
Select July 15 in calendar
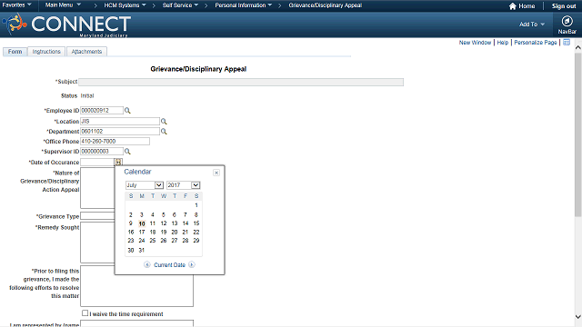(x=196, y=223)
